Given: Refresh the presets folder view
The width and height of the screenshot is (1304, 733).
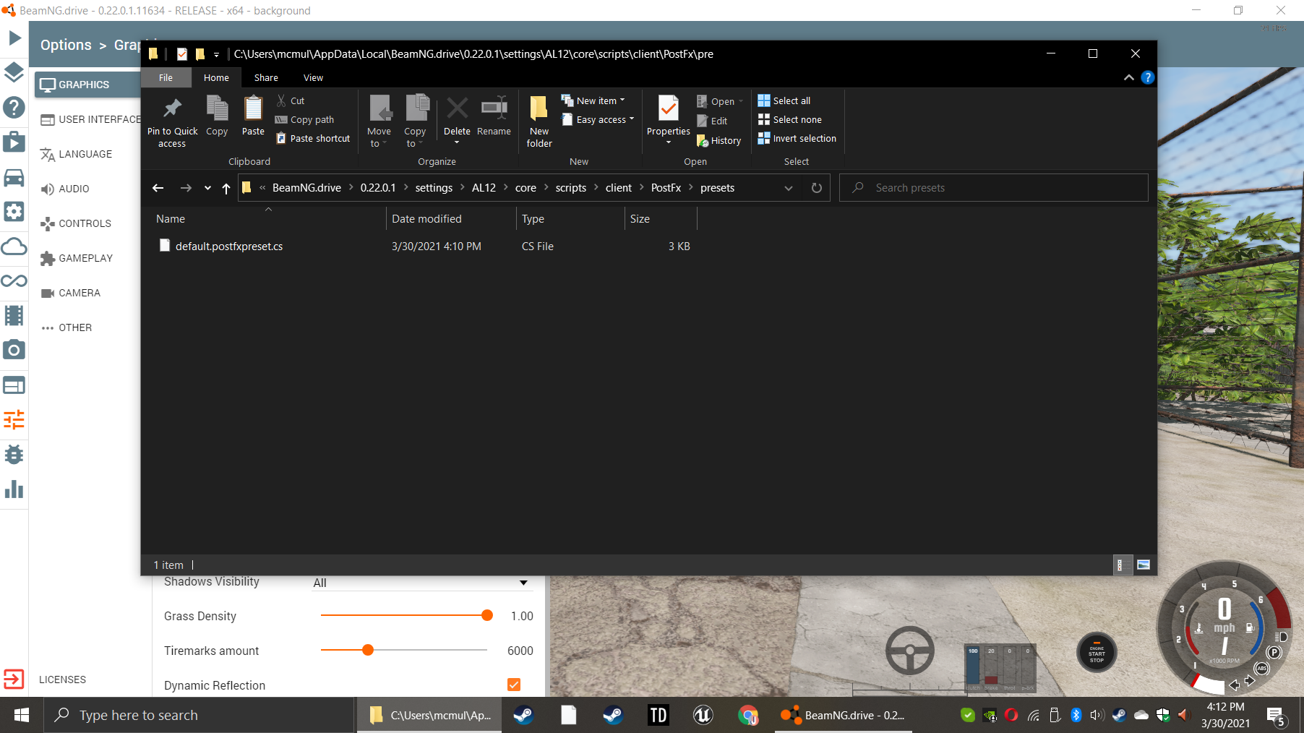Looking at the screenshot, I should pos(817,188).
